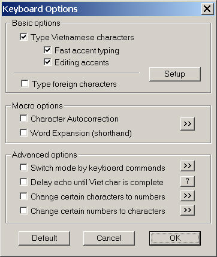
Task: Disable Editing accents checkbox
Action: (x=47, y=62)
